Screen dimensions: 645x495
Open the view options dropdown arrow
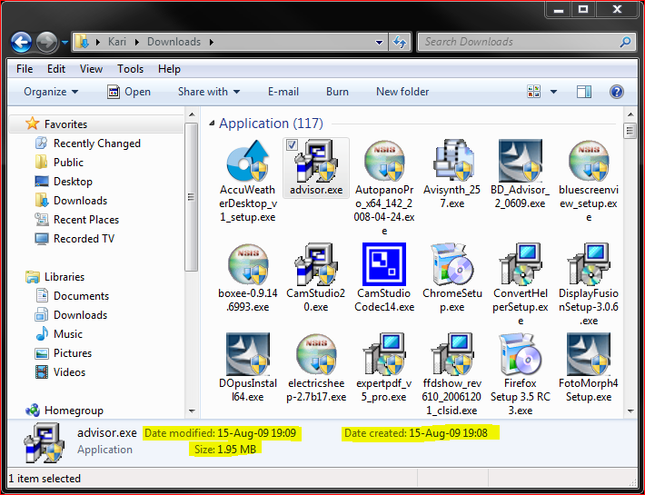click(x=553, y=92)
